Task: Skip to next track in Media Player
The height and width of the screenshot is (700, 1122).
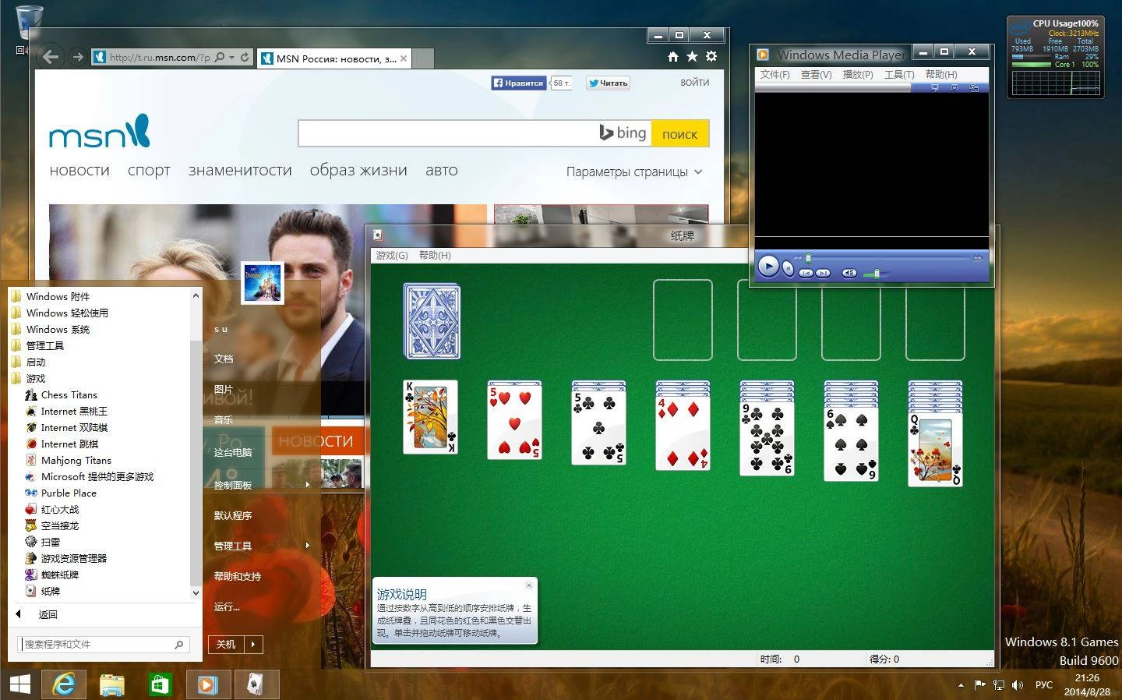Action: [823, 273]
